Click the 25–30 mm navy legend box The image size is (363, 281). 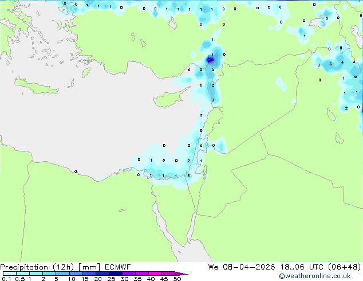(116, 274)
